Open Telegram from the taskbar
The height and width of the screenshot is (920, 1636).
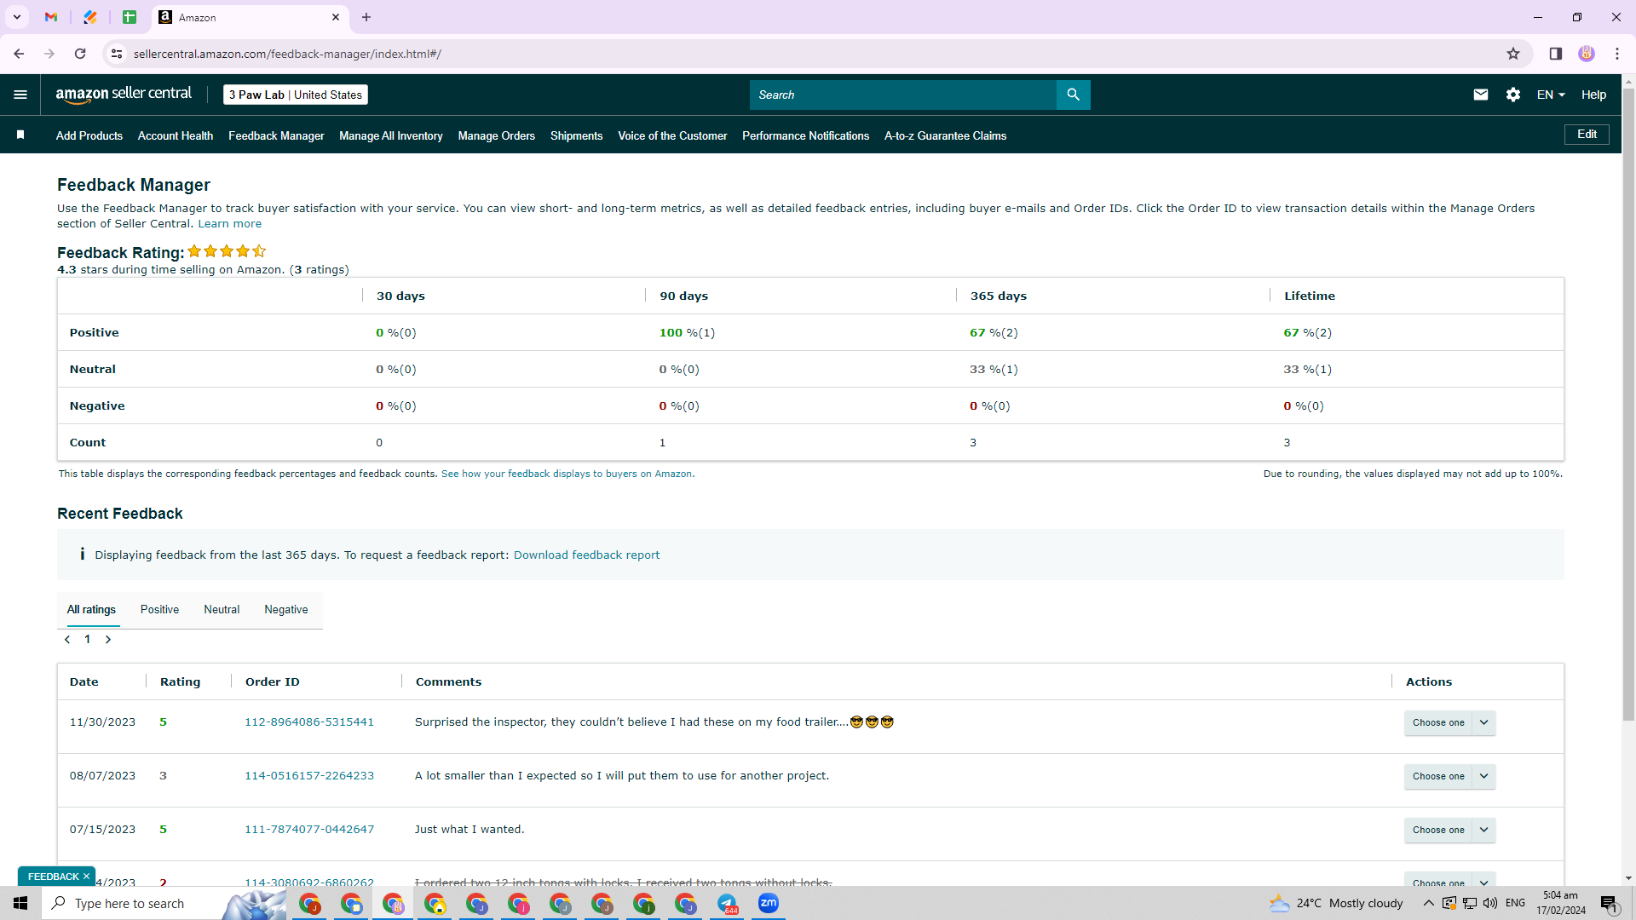coord(728,903)
